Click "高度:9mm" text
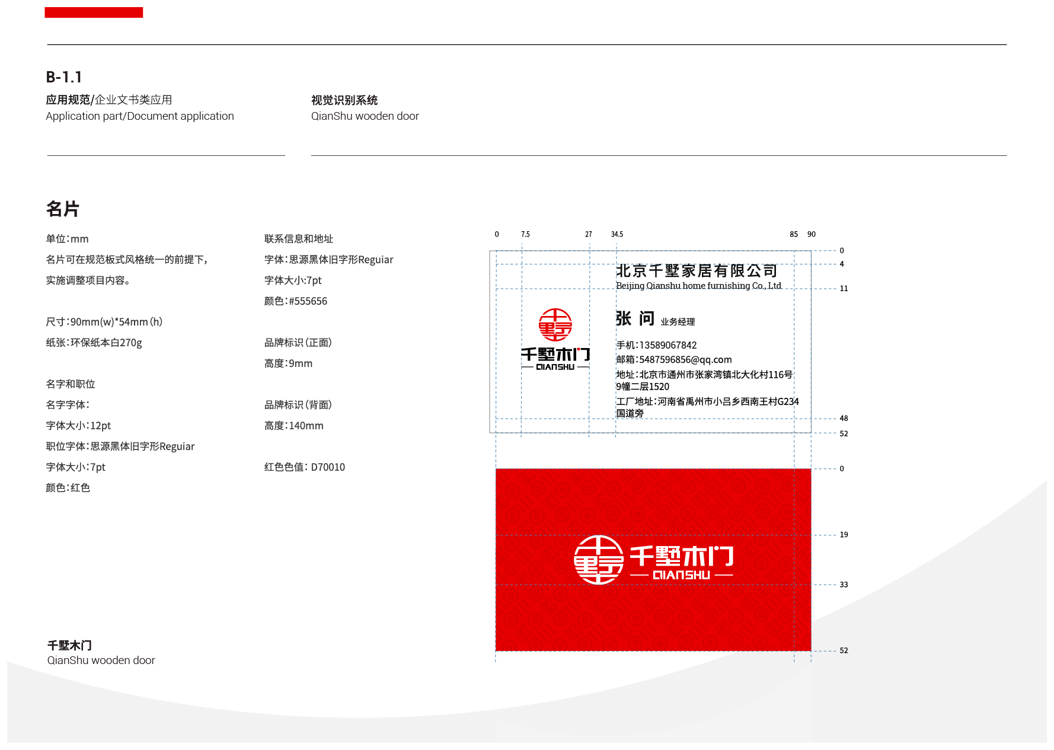Viewport: 1054px width, 750px height. 288,363
